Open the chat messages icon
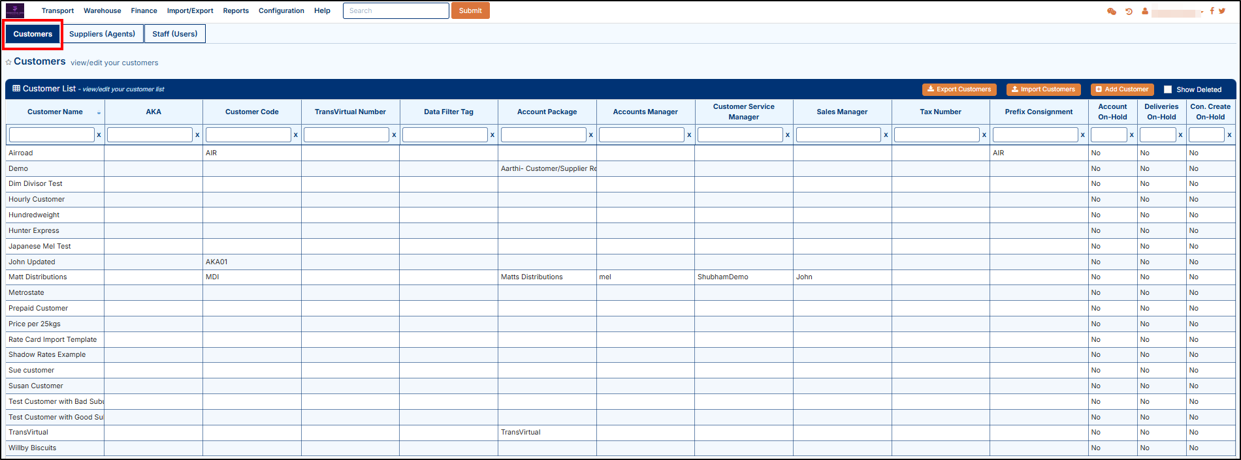The height and width of the screenshot is (460, 1241). coord(1112,11)
